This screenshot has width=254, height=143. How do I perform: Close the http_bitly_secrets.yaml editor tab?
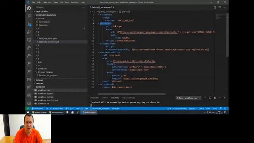[114, 7]
